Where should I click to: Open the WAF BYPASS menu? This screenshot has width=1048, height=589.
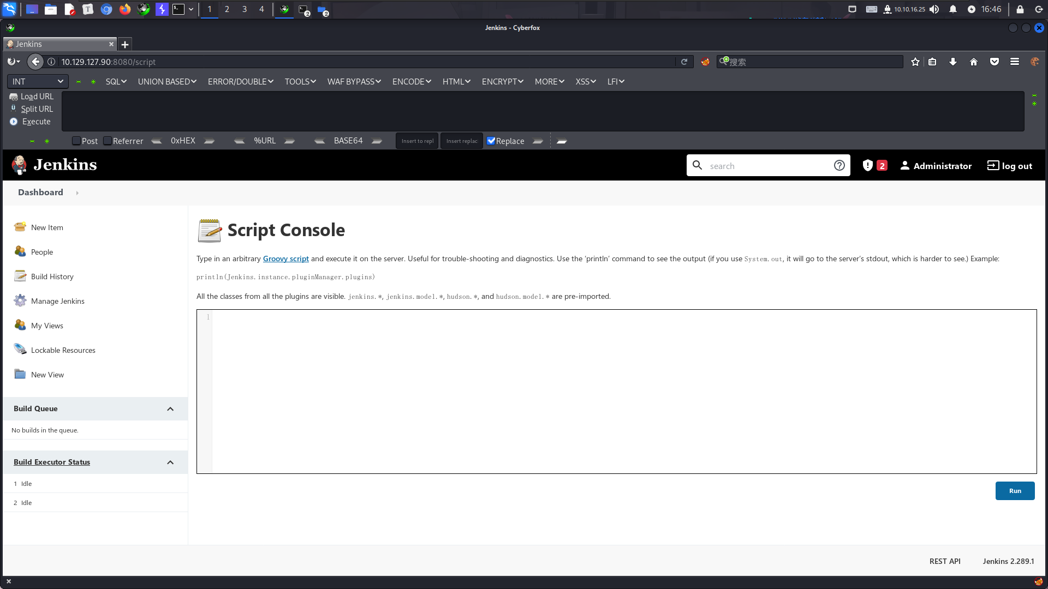click(354, 81)
